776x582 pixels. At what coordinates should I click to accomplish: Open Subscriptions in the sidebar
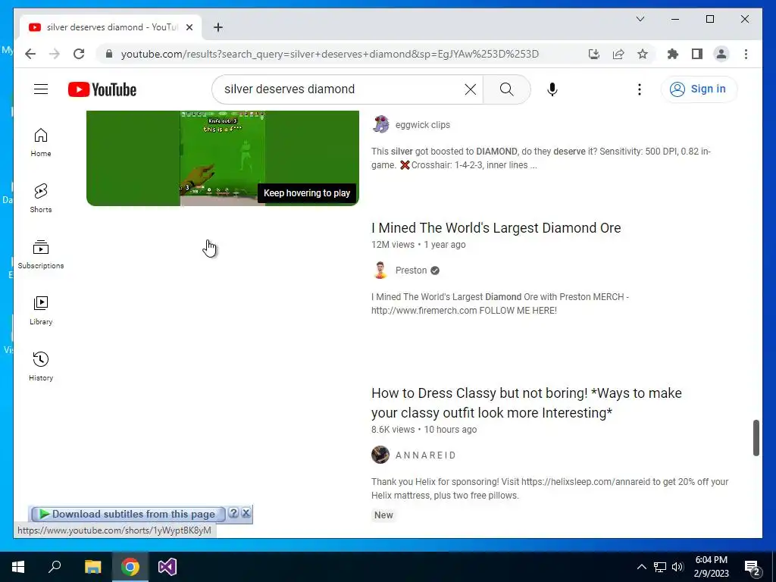[x=41, y=255]
